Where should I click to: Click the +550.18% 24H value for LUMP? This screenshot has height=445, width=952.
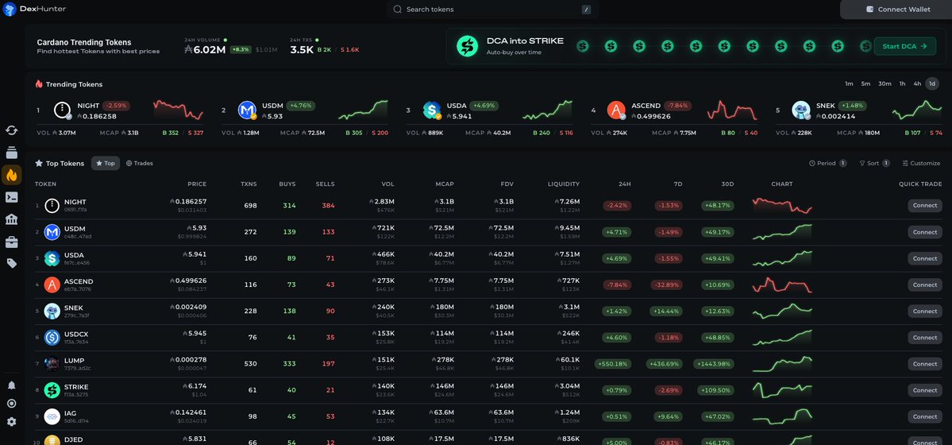(x=613, y=363)
